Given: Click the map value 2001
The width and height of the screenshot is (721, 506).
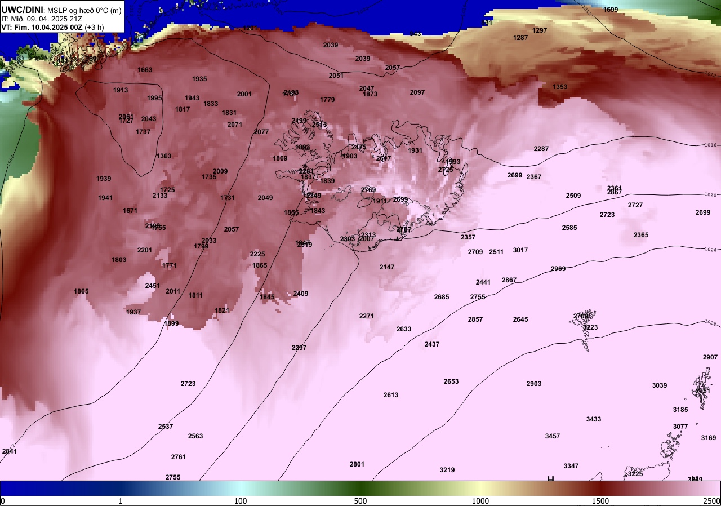Looking at the screenshot, I should (x=244, y=94).
